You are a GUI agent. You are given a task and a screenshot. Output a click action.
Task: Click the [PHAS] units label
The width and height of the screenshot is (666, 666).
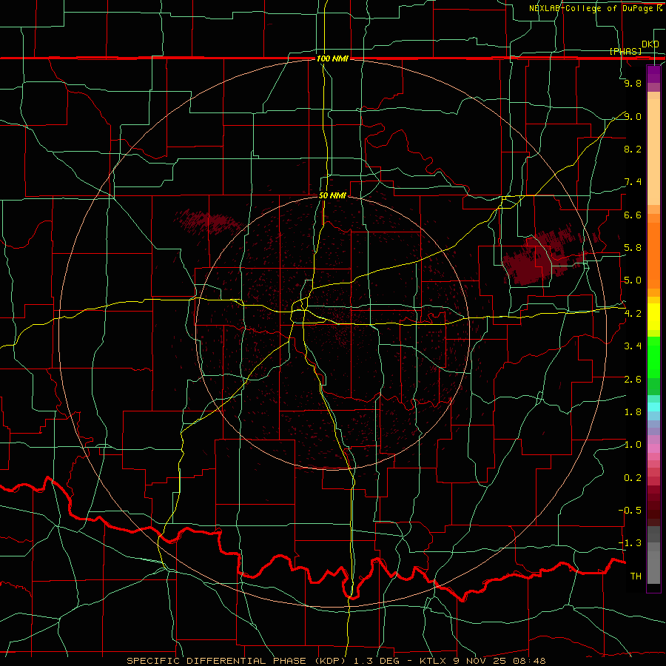[625, 52]
